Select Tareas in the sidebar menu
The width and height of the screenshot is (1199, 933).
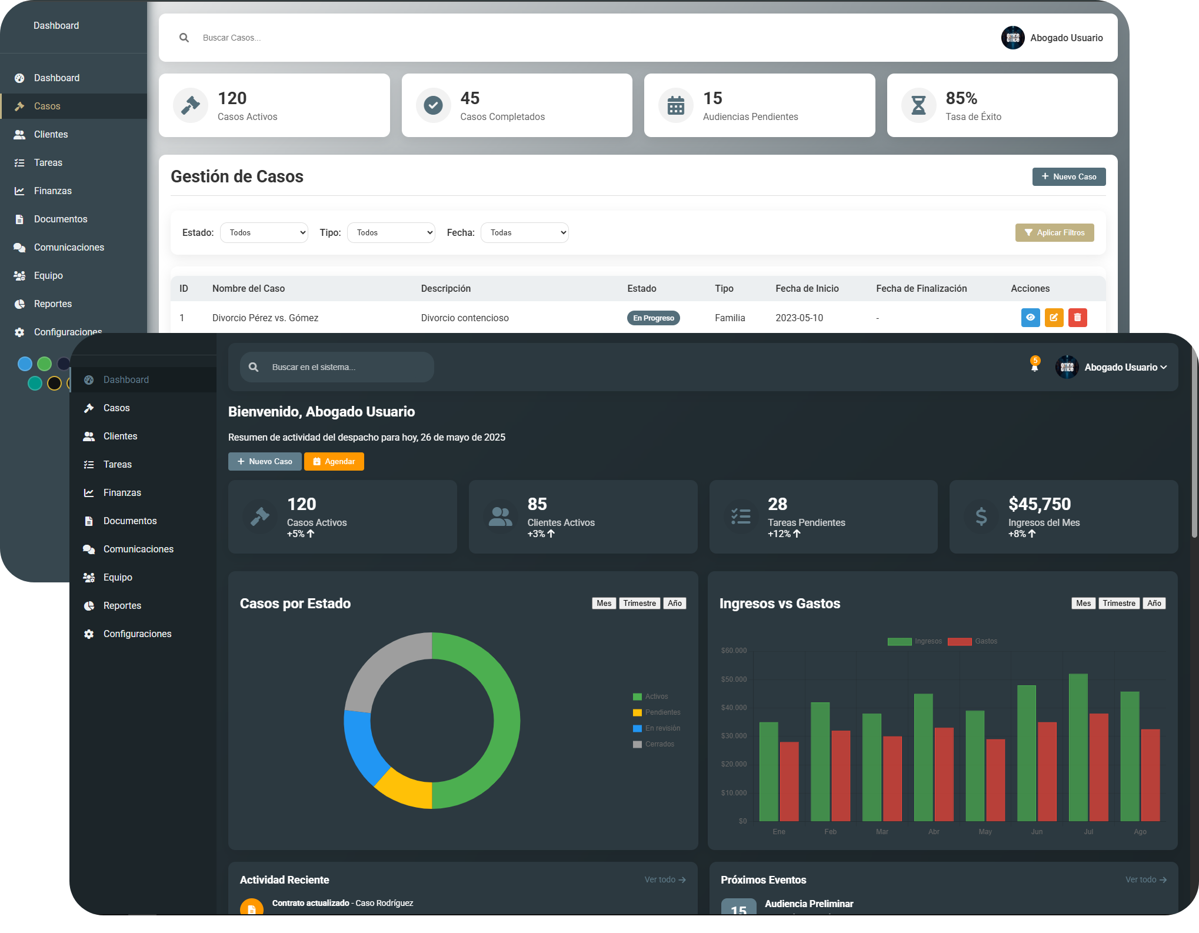pyautogui.click(x=117, y=464)
